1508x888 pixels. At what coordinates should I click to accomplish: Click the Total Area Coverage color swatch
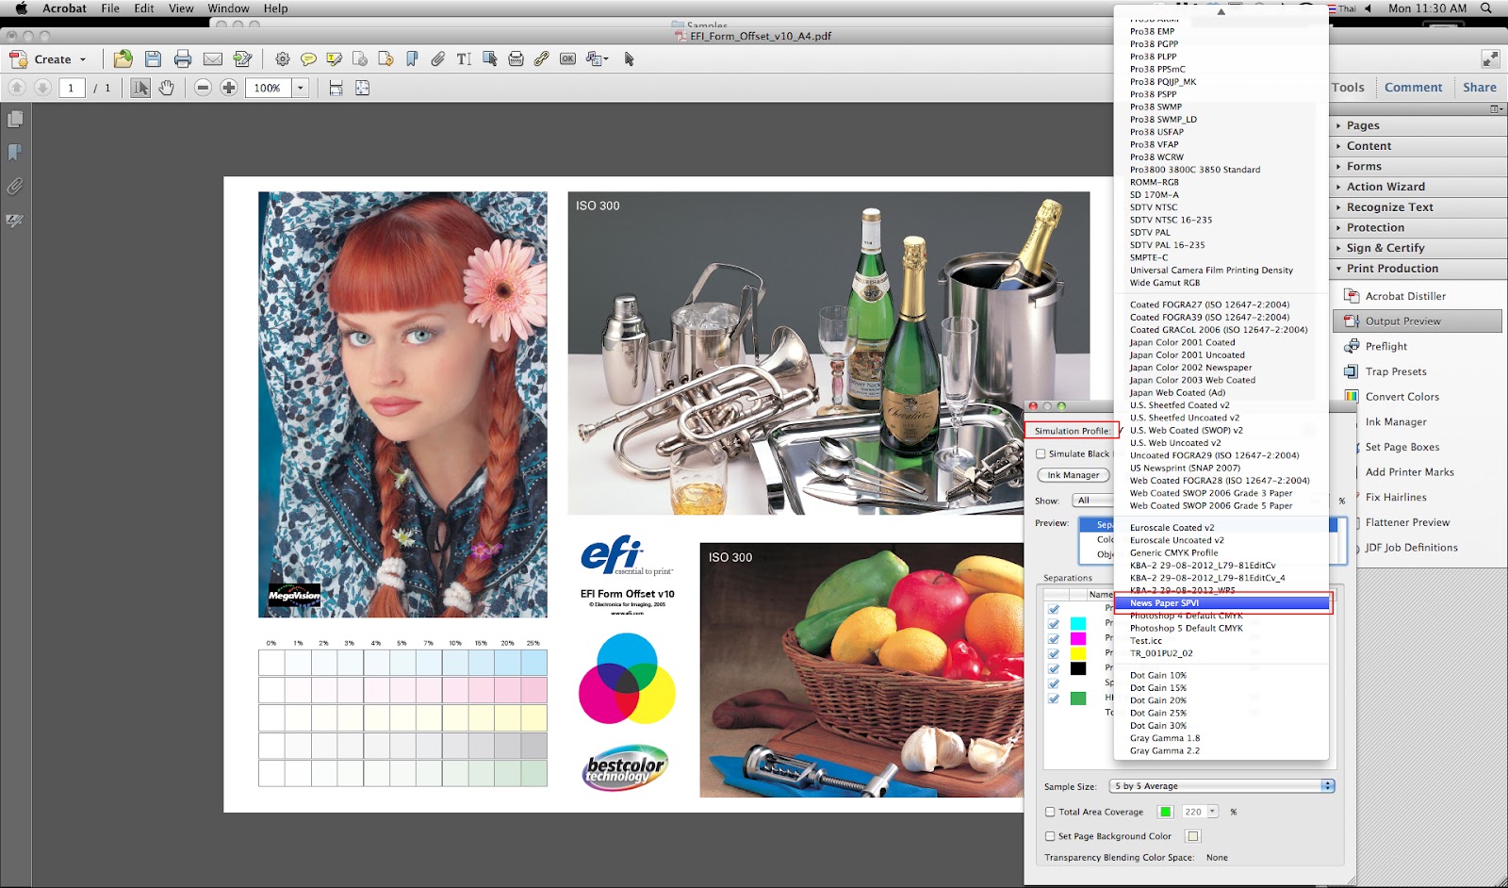pyautogui.click(x=1166, y=811)
